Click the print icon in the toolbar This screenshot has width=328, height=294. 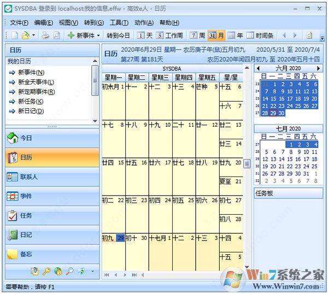point(45,36)
